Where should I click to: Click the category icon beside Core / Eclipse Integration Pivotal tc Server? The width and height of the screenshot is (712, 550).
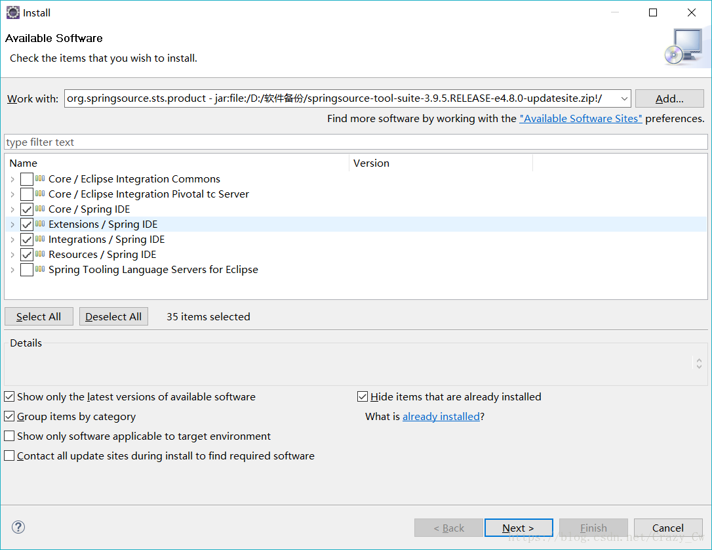(x=40, y=194)
